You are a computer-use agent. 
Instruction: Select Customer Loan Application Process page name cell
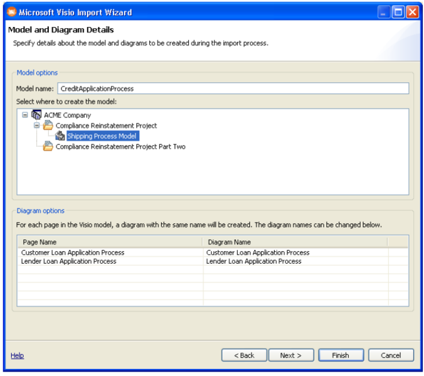pos(110,252)
